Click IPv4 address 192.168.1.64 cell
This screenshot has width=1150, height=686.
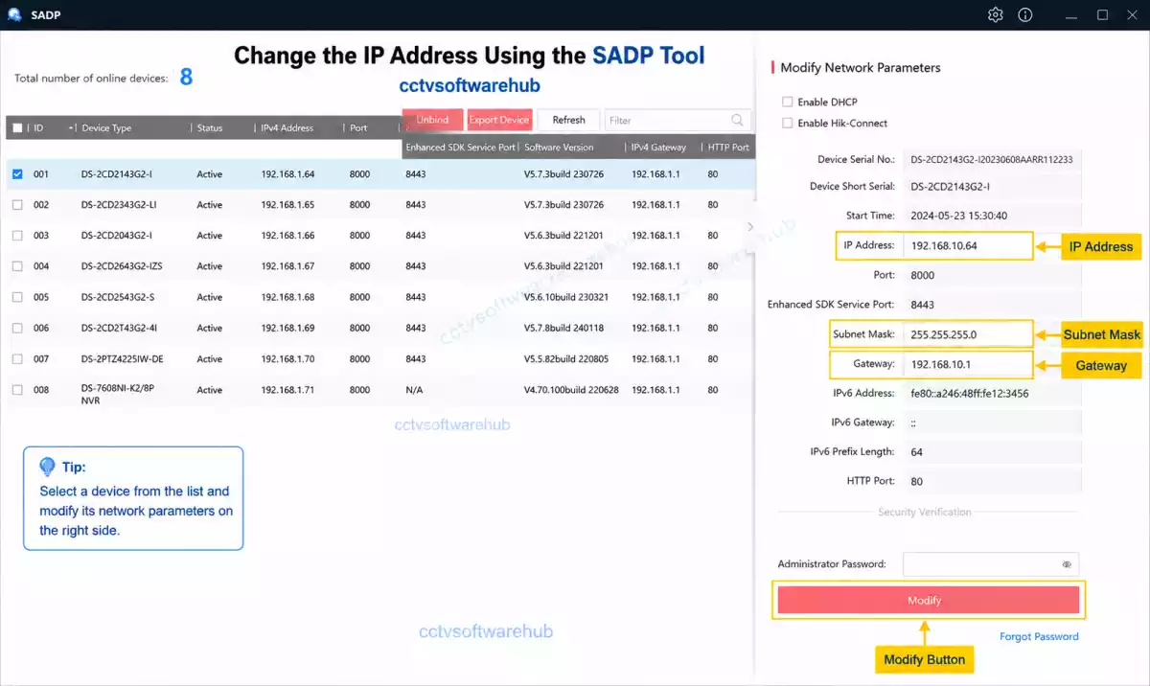point(287,174)
